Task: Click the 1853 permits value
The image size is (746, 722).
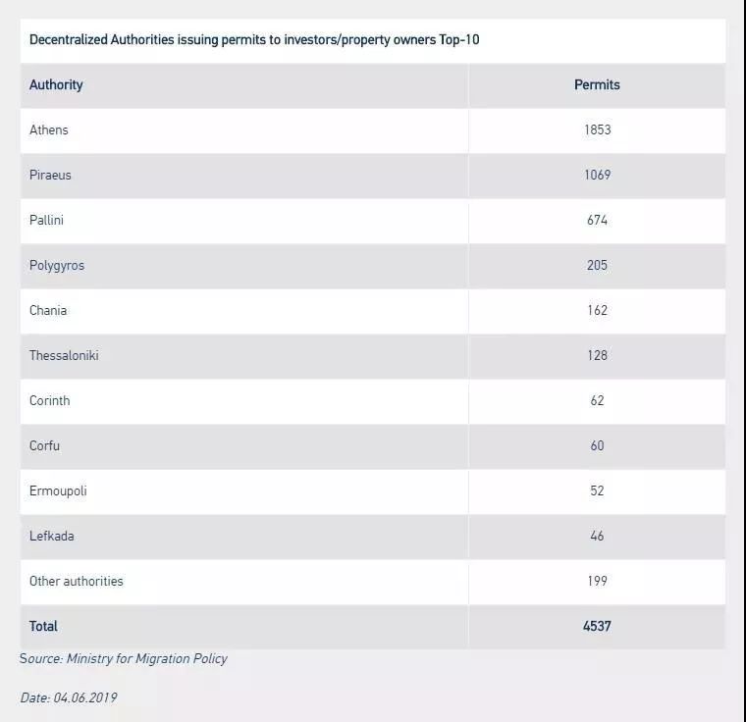Action: (597, 129)
